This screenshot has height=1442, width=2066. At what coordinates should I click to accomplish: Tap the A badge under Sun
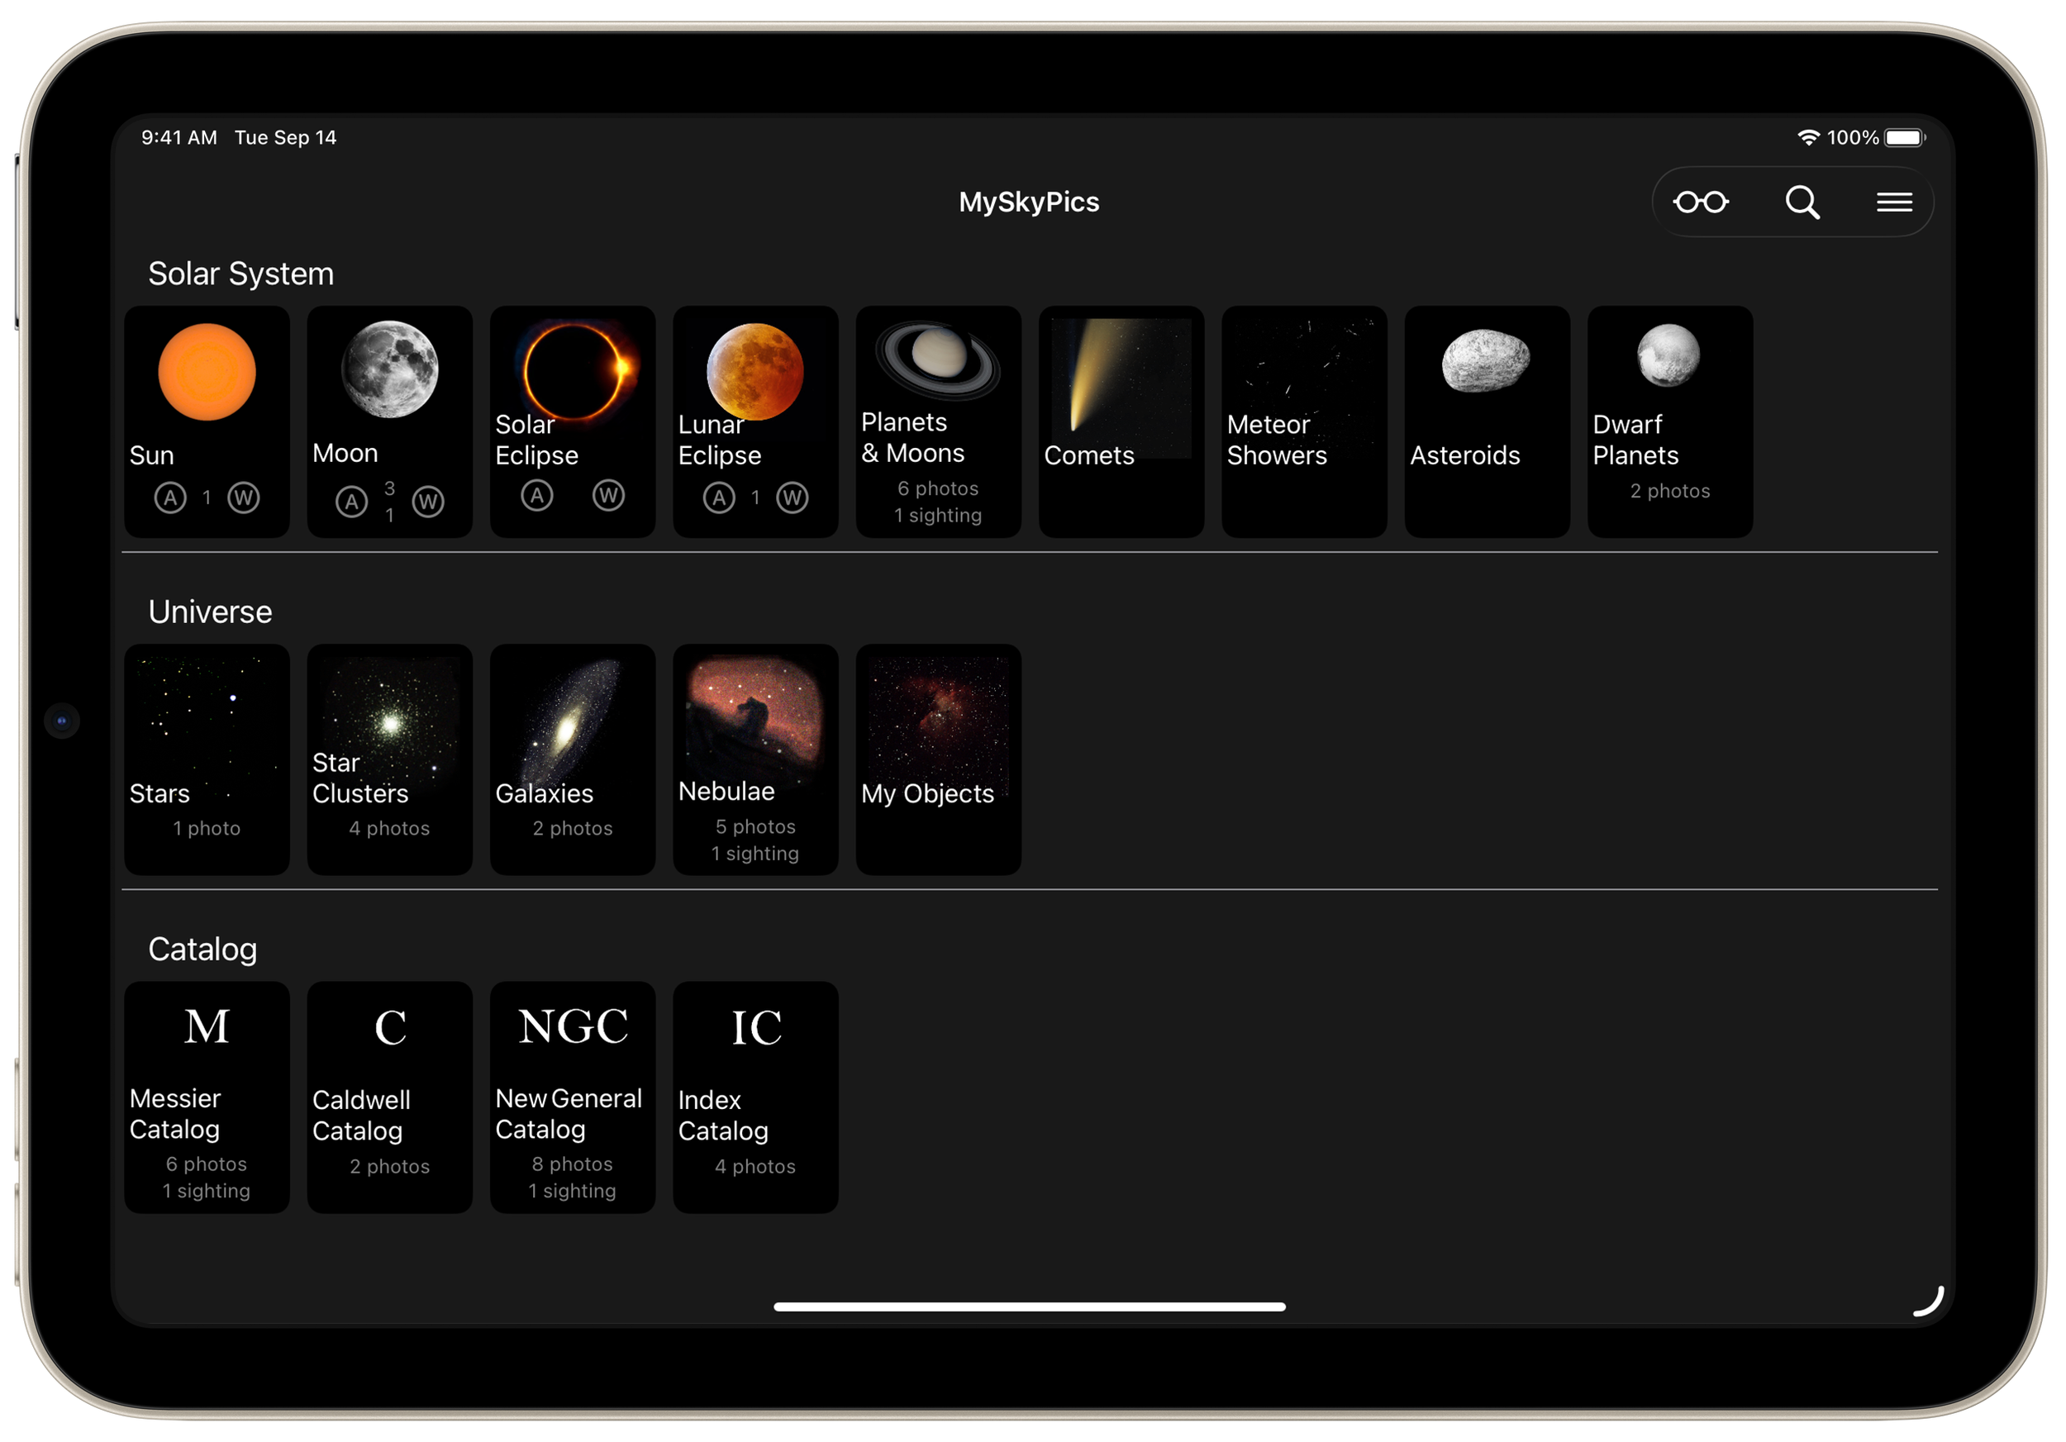(170, 497)
